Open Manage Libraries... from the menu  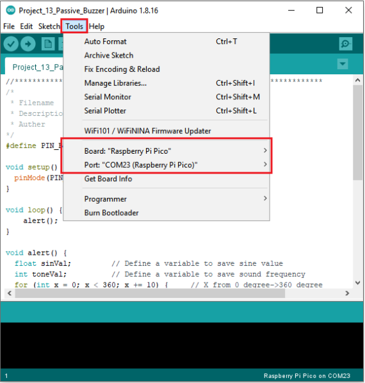pos(166,83)
